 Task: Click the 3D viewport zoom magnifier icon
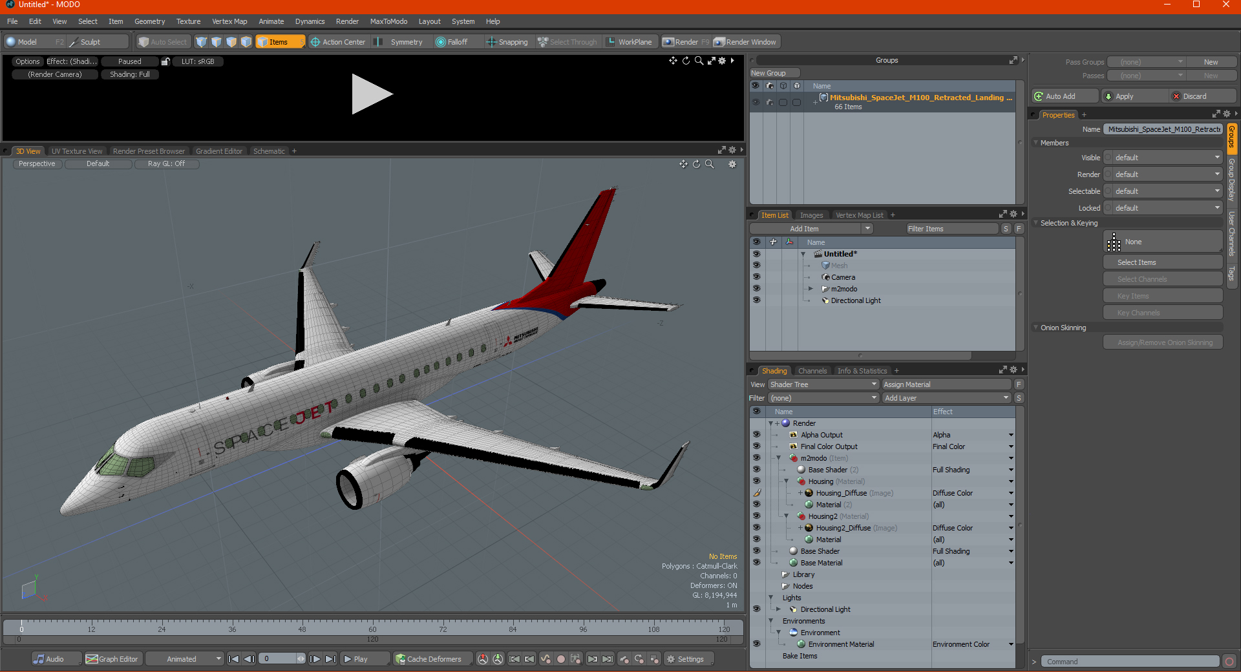coord(710,164)
